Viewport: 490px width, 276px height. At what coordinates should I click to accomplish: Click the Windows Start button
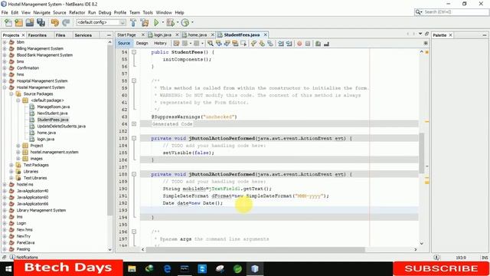click(8, 269)
